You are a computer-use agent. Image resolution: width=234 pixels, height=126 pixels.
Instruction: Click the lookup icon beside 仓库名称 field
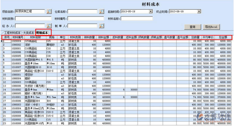[x=101, y=11]
